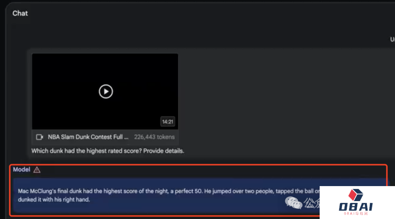Click the cut-off user label at the right edge

(392, 39)
